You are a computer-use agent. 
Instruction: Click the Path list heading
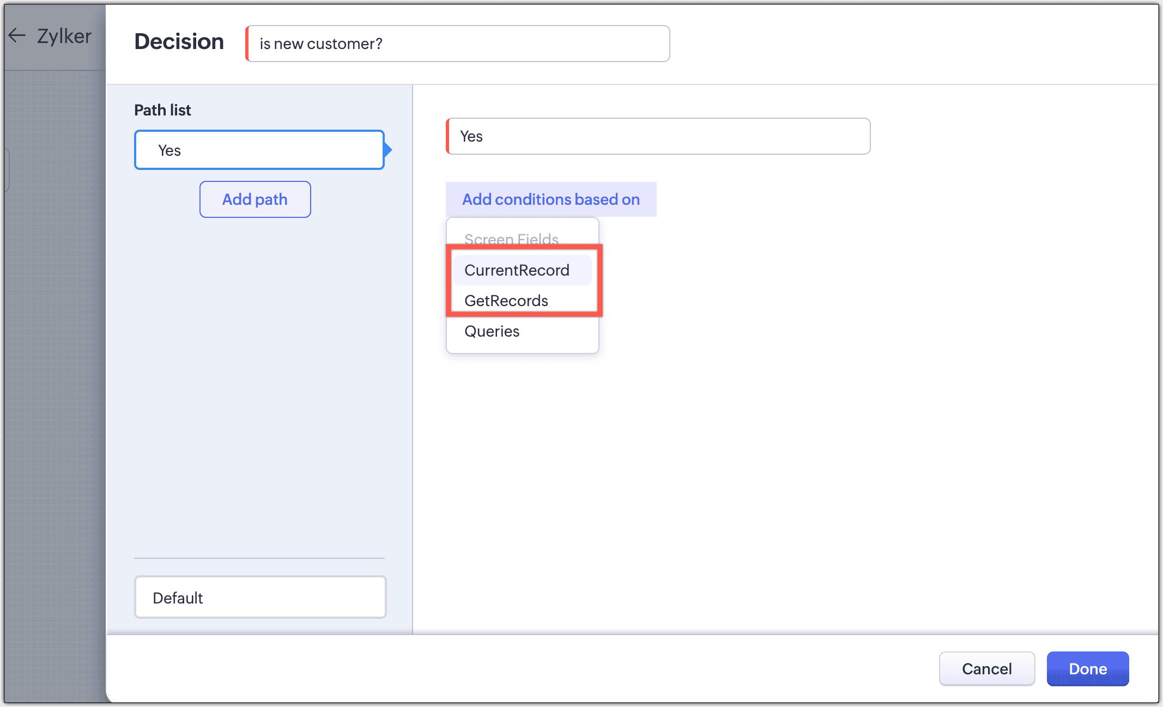162,110
